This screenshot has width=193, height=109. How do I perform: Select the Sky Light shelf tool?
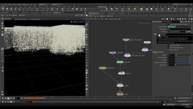pyautogui.click(x=147, y=10)
